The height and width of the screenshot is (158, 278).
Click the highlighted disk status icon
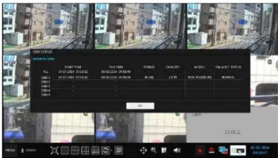[x=238, y=151]
